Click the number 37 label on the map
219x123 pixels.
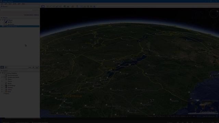point(152,101)
